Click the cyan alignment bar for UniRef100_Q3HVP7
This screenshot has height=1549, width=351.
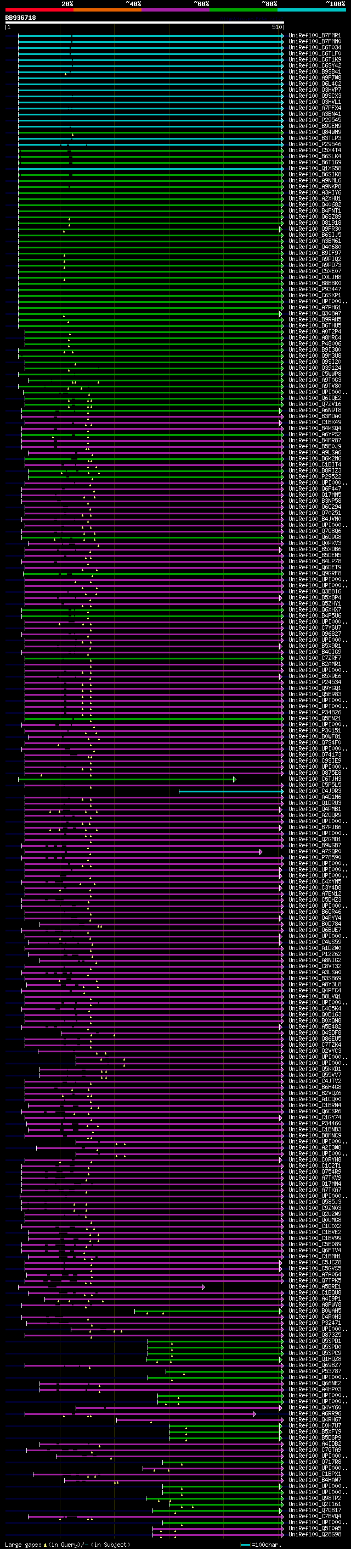pyautogui.click(x=149, y=90)
